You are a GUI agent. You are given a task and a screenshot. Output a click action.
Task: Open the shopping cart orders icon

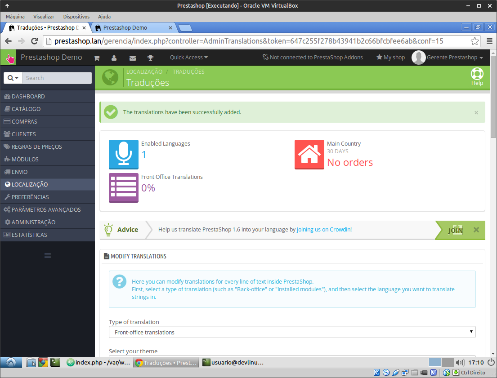[x=97, y=58]
